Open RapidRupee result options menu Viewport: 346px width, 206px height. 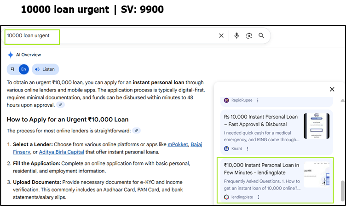pos(258,100)
